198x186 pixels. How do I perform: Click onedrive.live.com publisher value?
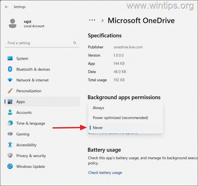(128, 47)
